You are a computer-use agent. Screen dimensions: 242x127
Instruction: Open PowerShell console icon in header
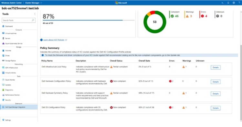(x=222, y=3)
